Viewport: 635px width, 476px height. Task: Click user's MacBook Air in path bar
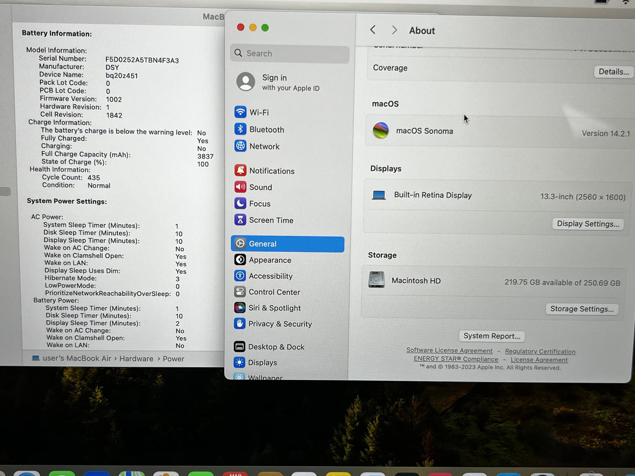[x=77, y=358]
